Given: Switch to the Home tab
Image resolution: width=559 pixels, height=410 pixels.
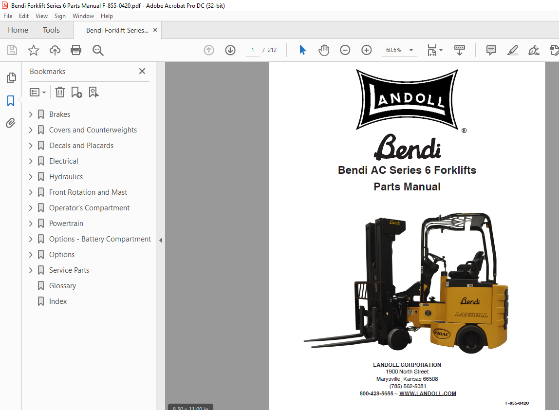Looking at the screenshot, I should [18, 30].
